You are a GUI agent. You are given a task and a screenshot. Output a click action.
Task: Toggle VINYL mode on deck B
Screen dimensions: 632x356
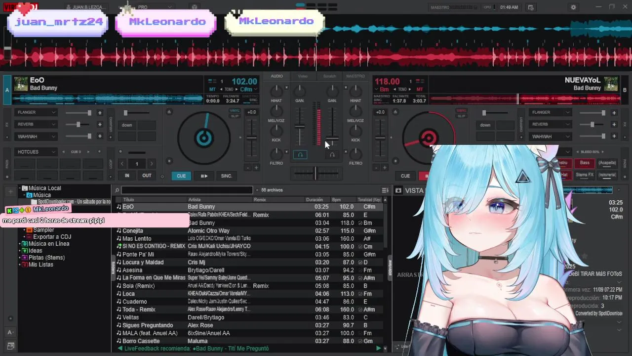pyautogui.click(x=461, y=111)
